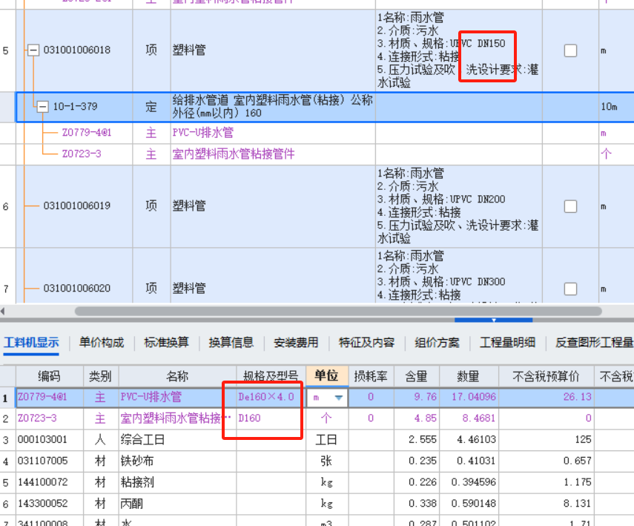
Task: Select the 工料机显示 tab
Action: tap(33, 343)
